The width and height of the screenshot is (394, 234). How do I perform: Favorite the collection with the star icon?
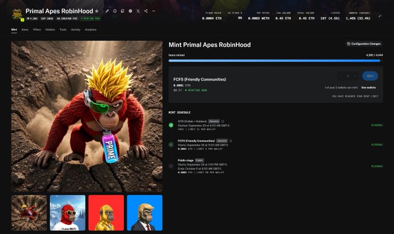point(97,12)
